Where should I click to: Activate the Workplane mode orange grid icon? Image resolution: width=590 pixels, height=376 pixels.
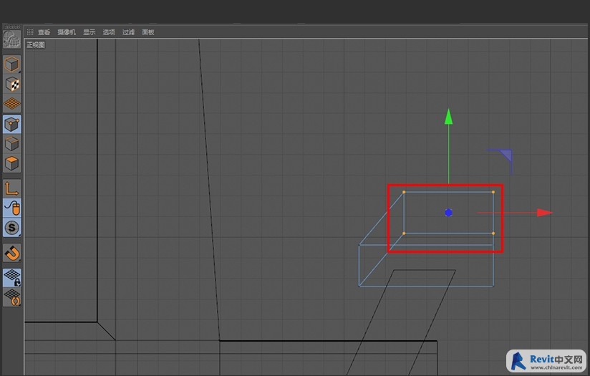(11, 104)
